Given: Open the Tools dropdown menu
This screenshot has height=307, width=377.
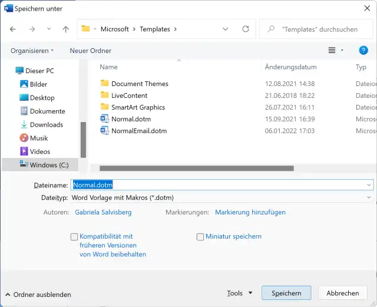Looking at the screenshot, I should [x=239, y=293].
